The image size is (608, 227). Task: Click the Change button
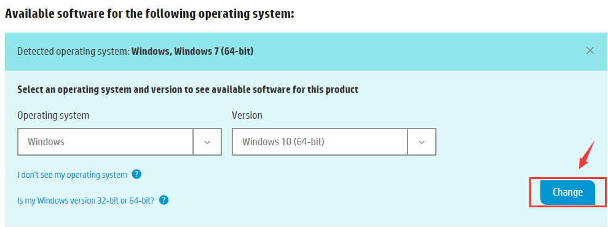point(567,192)
